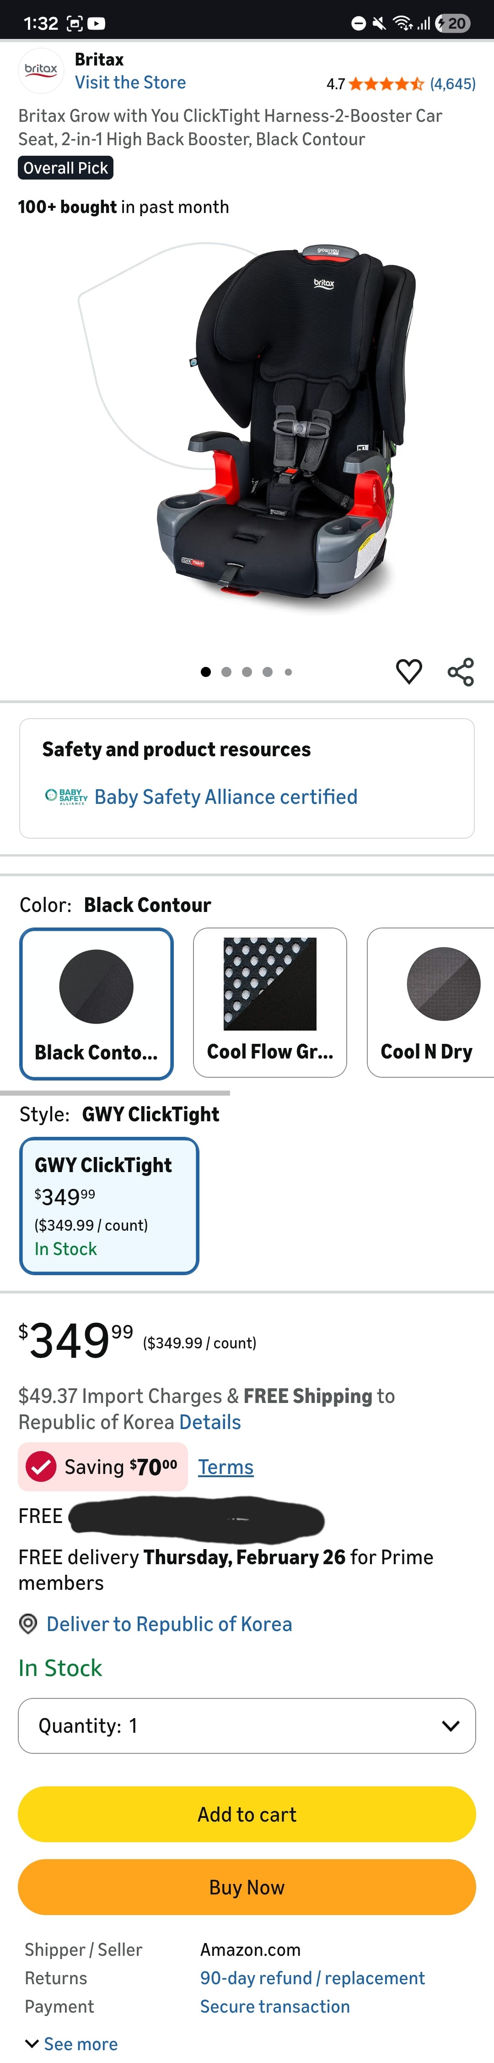Select the GWY ClickTight style option
494x2063 pixels.
point(109,1205)
